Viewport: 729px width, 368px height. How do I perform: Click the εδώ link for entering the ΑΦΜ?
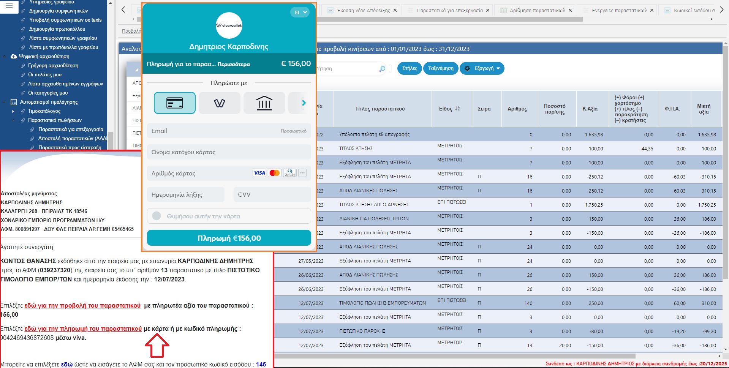click(x=67, y=364)
